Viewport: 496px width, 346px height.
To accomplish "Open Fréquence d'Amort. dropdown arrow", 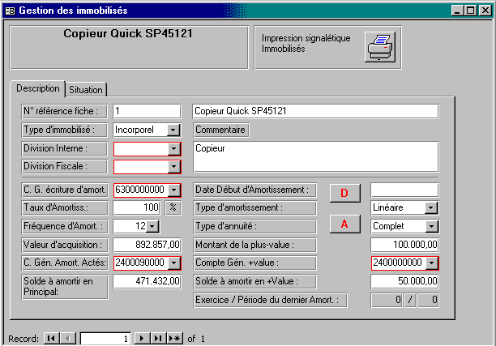I will 152,226.
